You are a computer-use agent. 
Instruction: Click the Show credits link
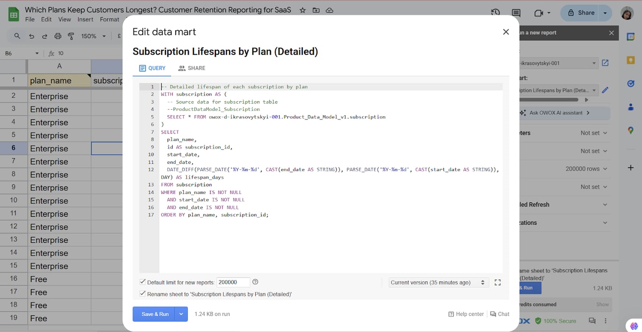pyautogui.click(x=603, y=305)
